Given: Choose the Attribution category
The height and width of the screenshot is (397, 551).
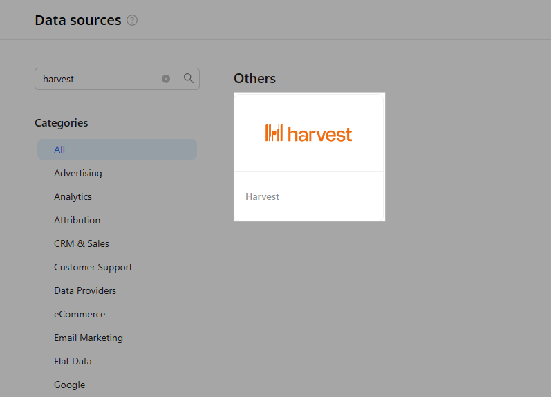Looking at the screenshot, I should [77, 220].
